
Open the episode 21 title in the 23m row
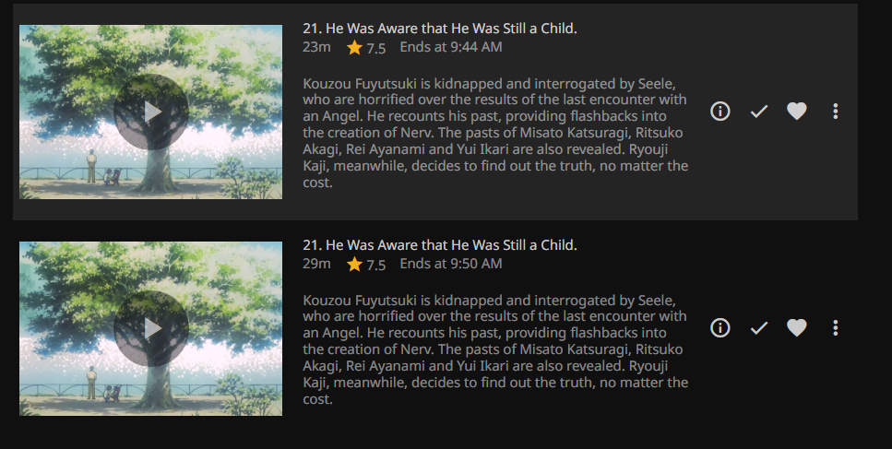pos(440,29)
